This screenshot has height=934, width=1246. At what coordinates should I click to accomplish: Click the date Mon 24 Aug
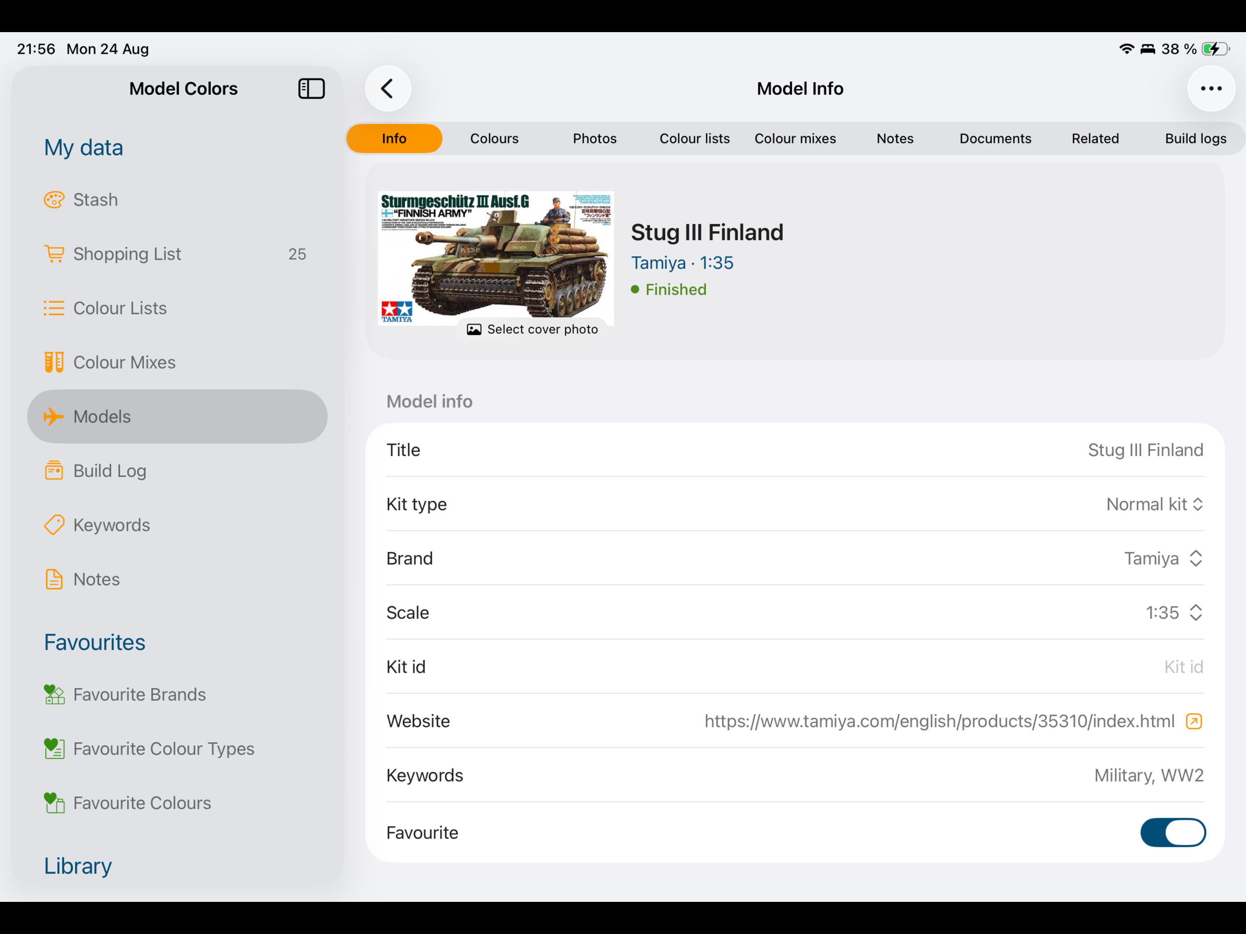[x=108, y=49]
